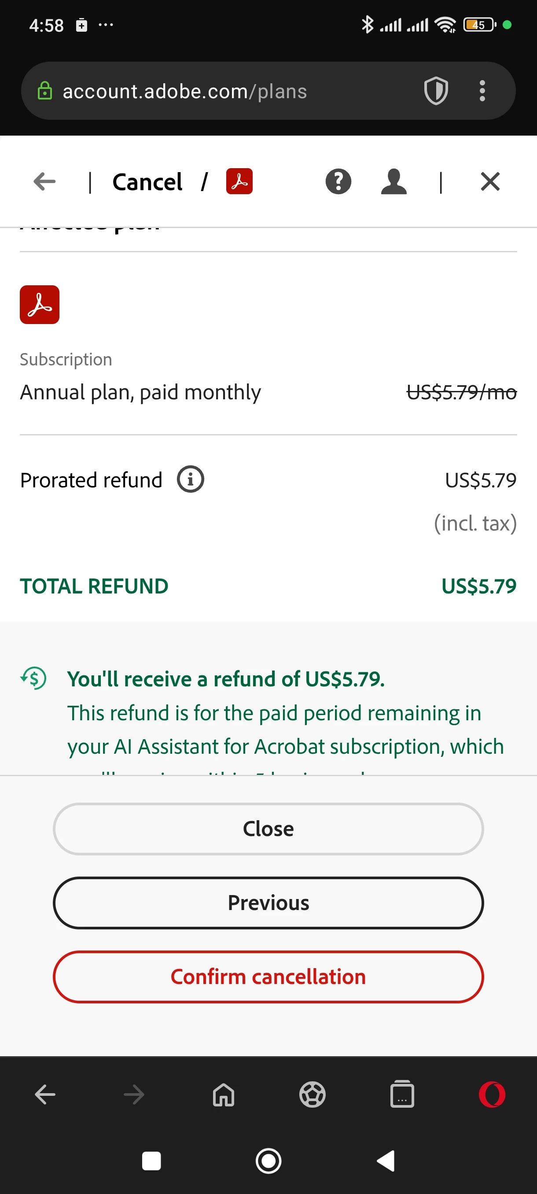This screenshot has height=1194, width=537.
Task: Click the Previous button
Action: coord(268,903)
